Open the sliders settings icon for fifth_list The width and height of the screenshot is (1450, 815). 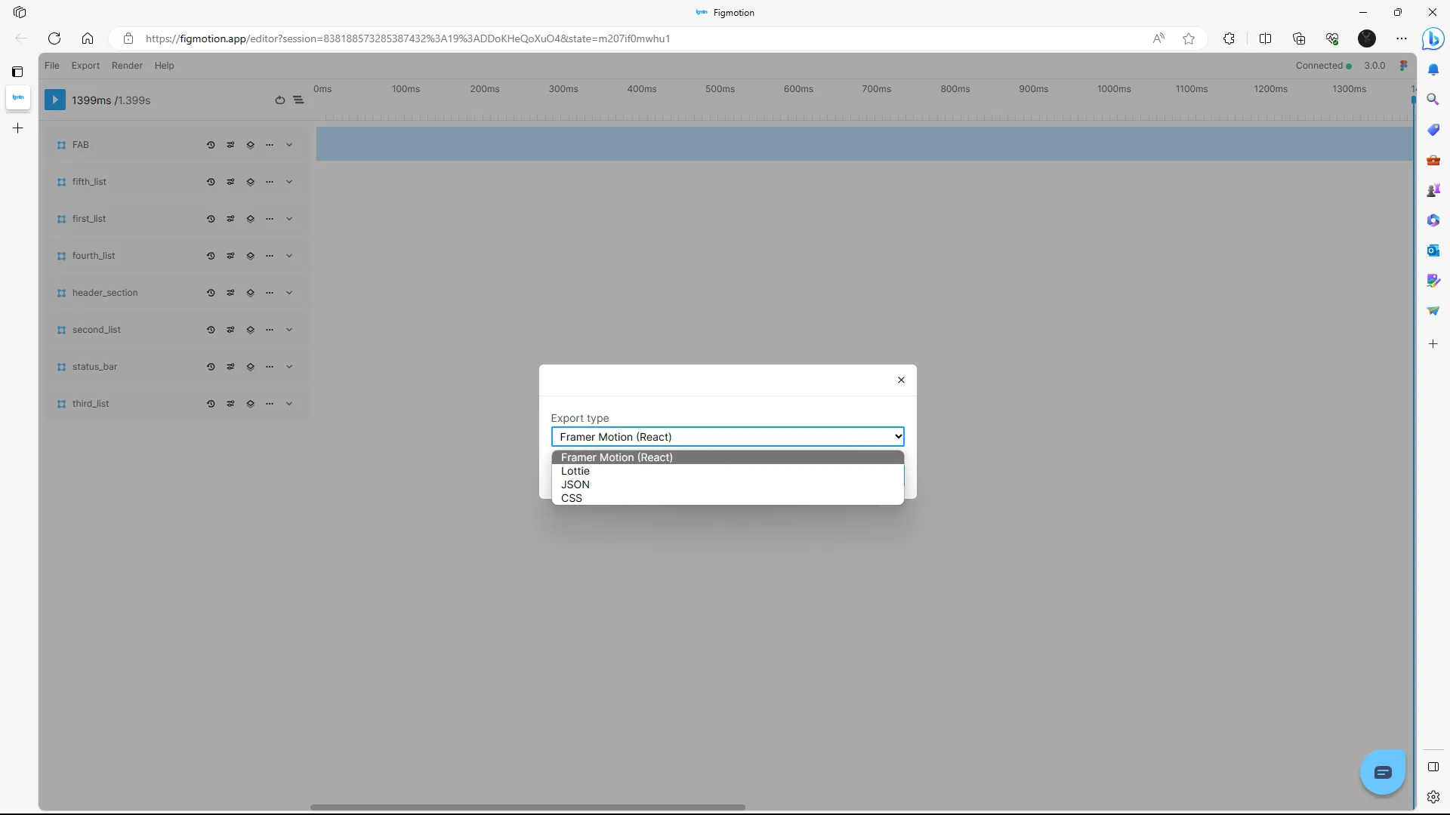coord(230,182)
